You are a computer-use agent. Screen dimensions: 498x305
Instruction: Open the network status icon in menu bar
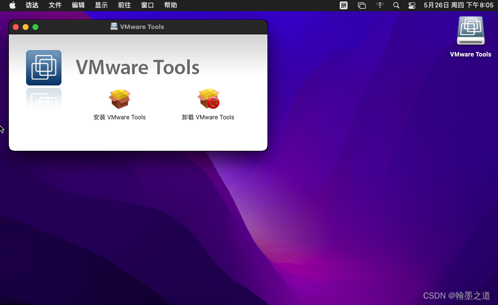click(380, 5)
